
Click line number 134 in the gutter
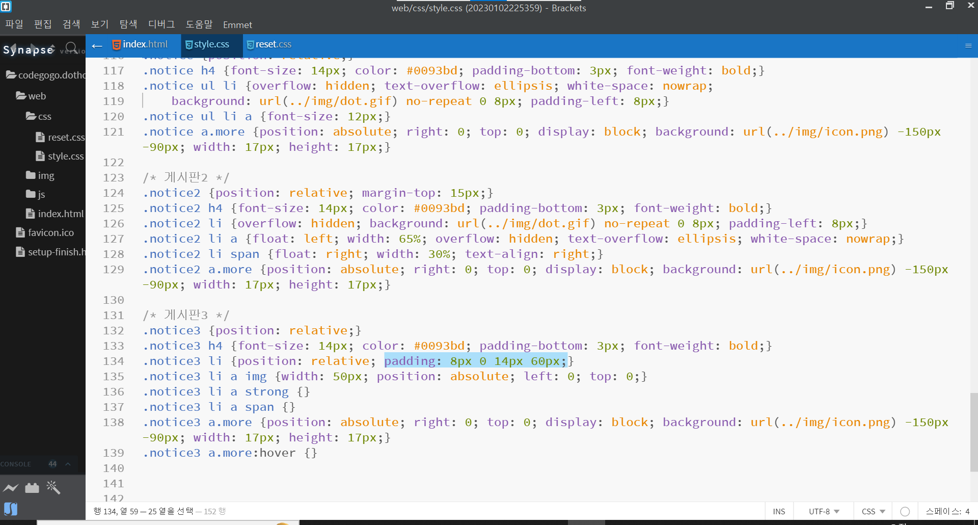[x=113, y=361]
